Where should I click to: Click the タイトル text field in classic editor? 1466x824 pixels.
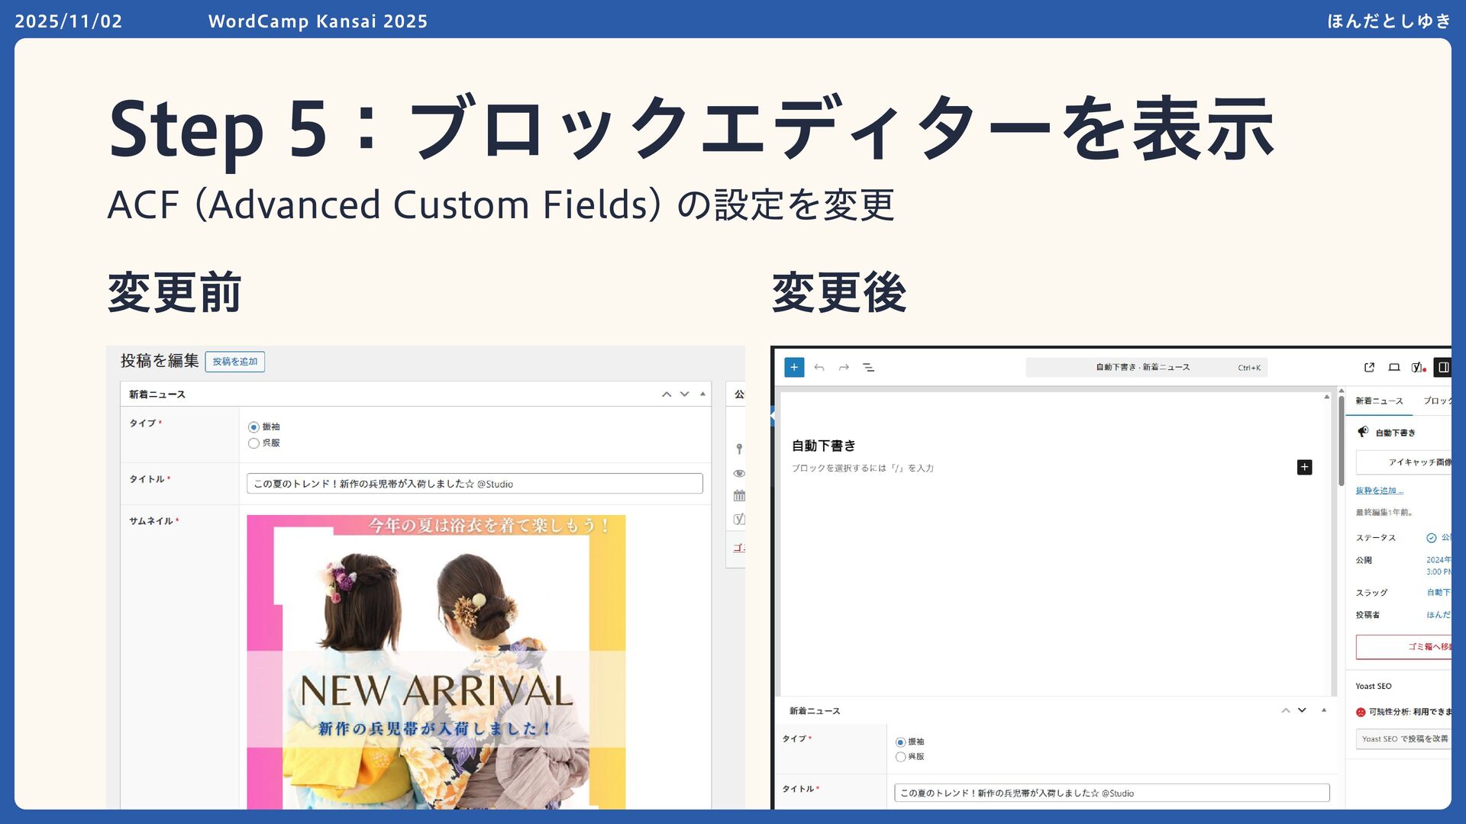click(474, 484)
